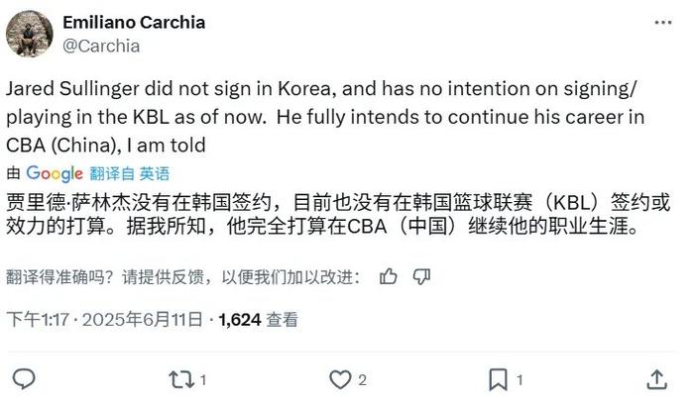Click the 英语 source language link
Image resolution: width=694 pixels, height=403 pixels.
154,172
